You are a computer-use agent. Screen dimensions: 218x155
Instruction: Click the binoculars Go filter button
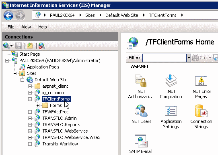tap(199, 58)
